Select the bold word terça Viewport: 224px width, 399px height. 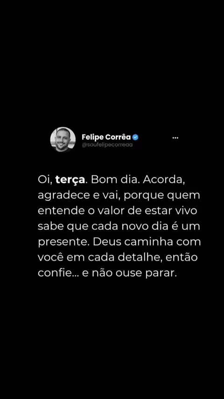pyautogui.click(x=70, y=180)
